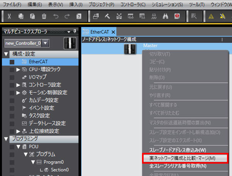The image size is (232, 176).
Task: Open the コントローラ(C) menu
Action: 133,5
